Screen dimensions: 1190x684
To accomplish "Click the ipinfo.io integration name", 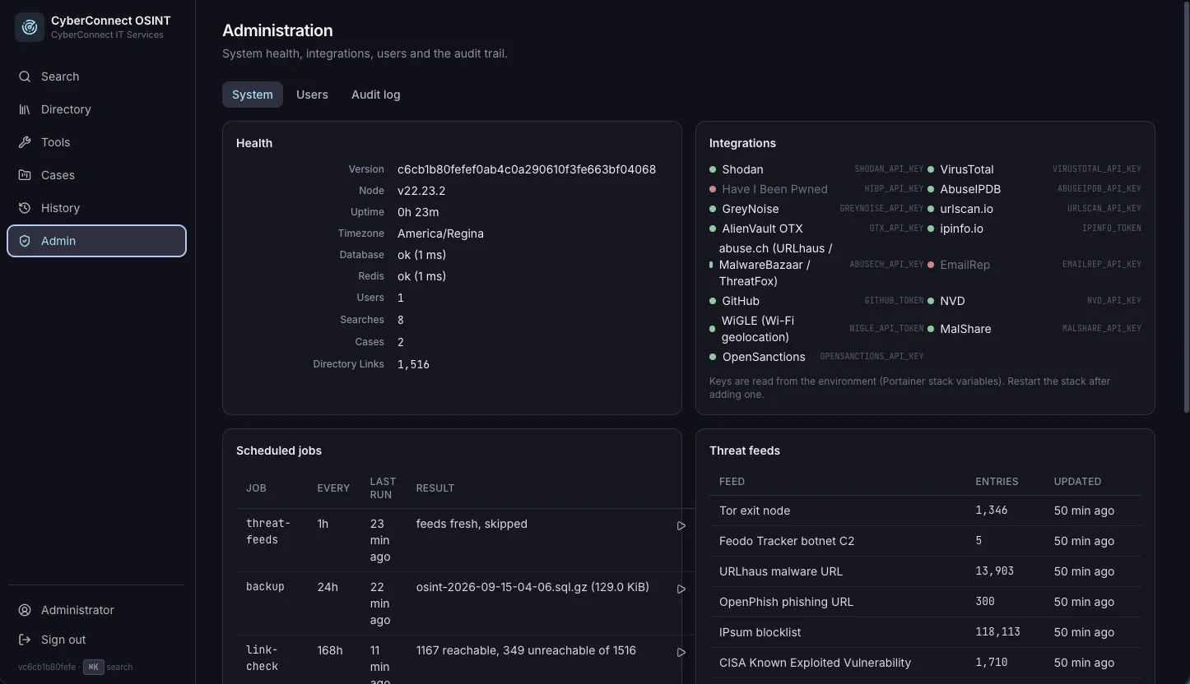I will coord(961,229).
